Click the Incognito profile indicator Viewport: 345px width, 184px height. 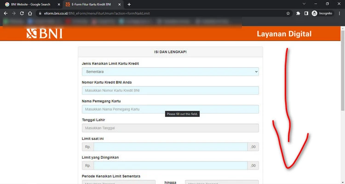click(x=322, y=13)
